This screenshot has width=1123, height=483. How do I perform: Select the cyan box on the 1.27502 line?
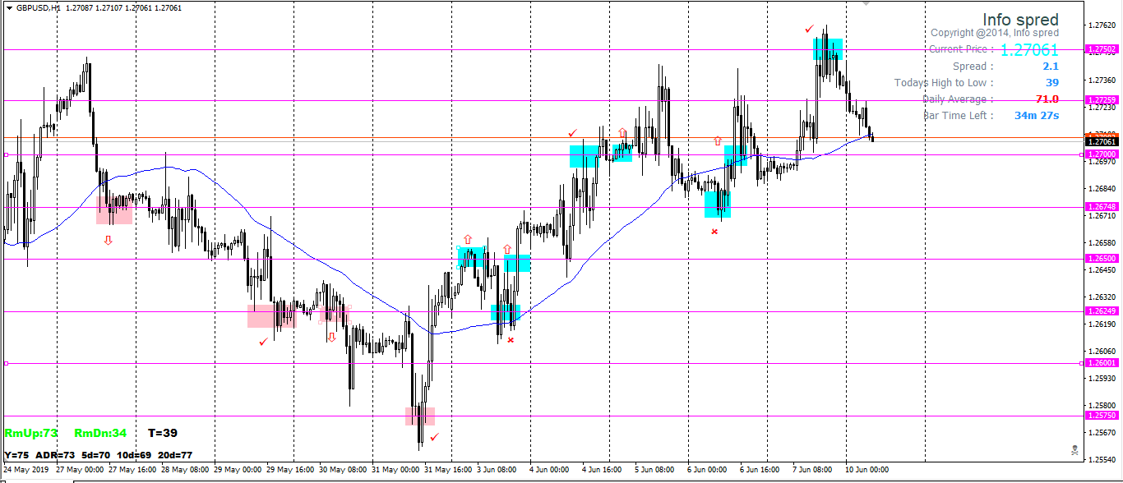point(828,49)
